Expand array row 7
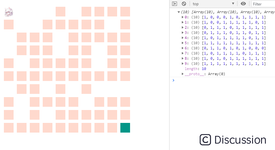Screen dimensions: 275x150 182,53
